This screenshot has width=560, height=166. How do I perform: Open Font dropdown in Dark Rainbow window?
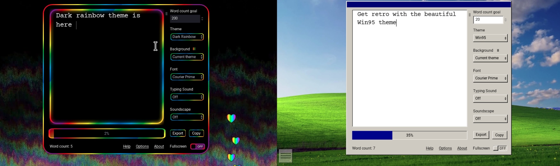[x=187, y=77]
